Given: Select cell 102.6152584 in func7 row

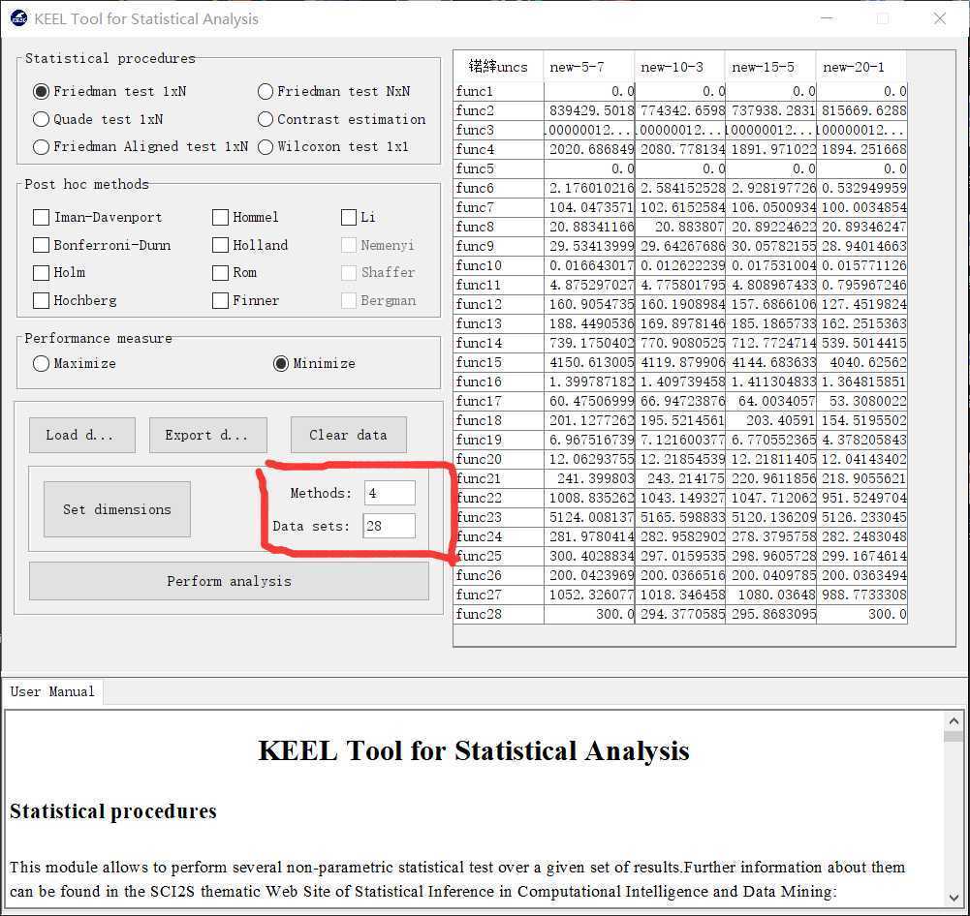Looking at the screenshot, I should [680, 207].
